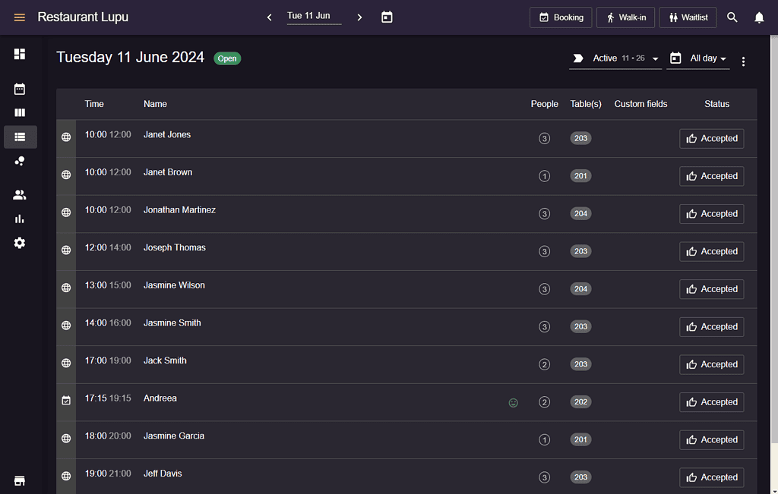Open the reports bar chart icon
The height and width of the screenshot is (494, 778).
click(x=19, y=219)
